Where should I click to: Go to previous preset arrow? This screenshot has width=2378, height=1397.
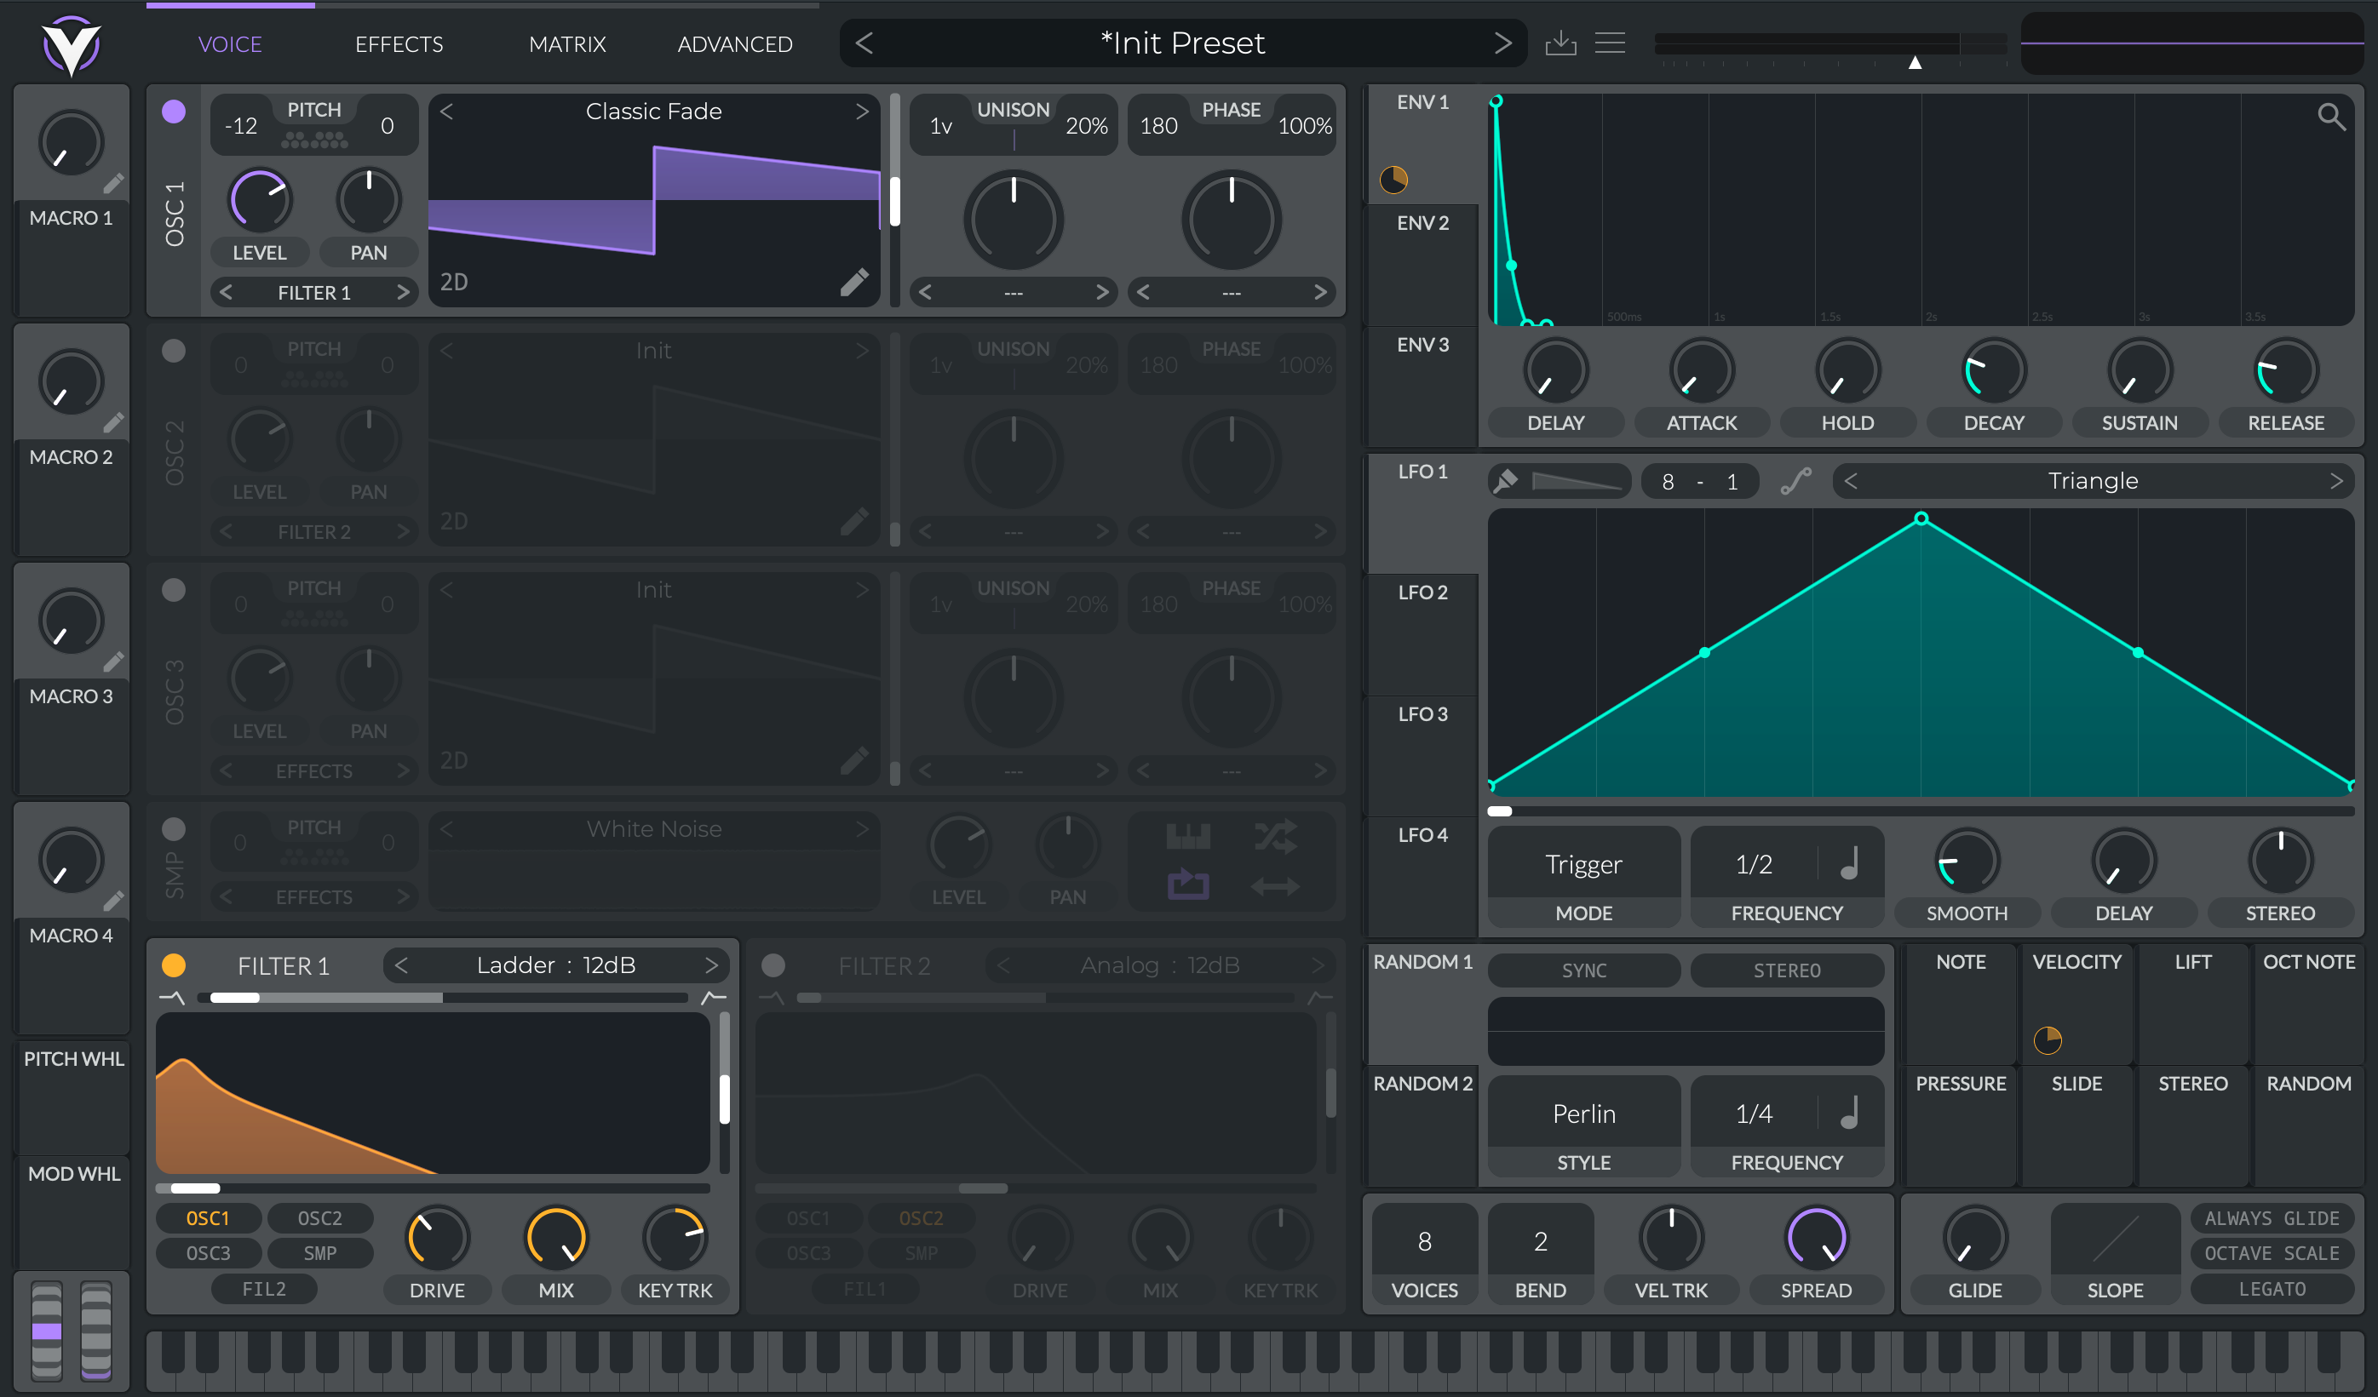pyautogui.click(x=864, y=43)
